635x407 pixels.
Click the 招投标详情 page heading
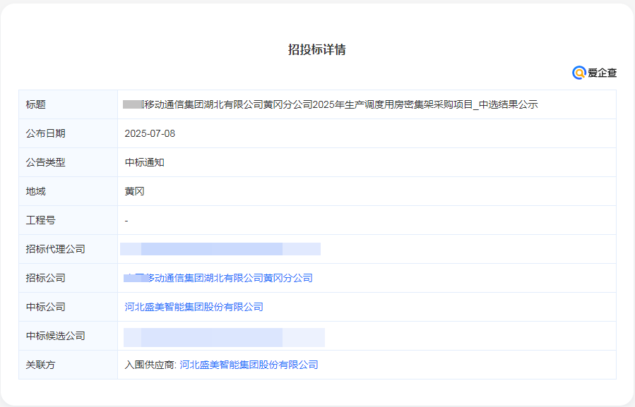click(x=317, y=49)
